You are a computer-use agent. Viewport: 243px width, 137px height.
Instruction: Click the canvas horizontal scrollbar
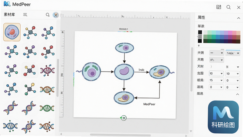click(120, 135)
